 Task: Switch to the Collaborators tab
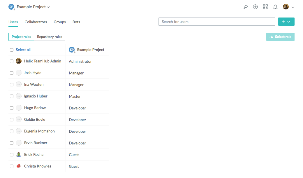coord(36,22)
